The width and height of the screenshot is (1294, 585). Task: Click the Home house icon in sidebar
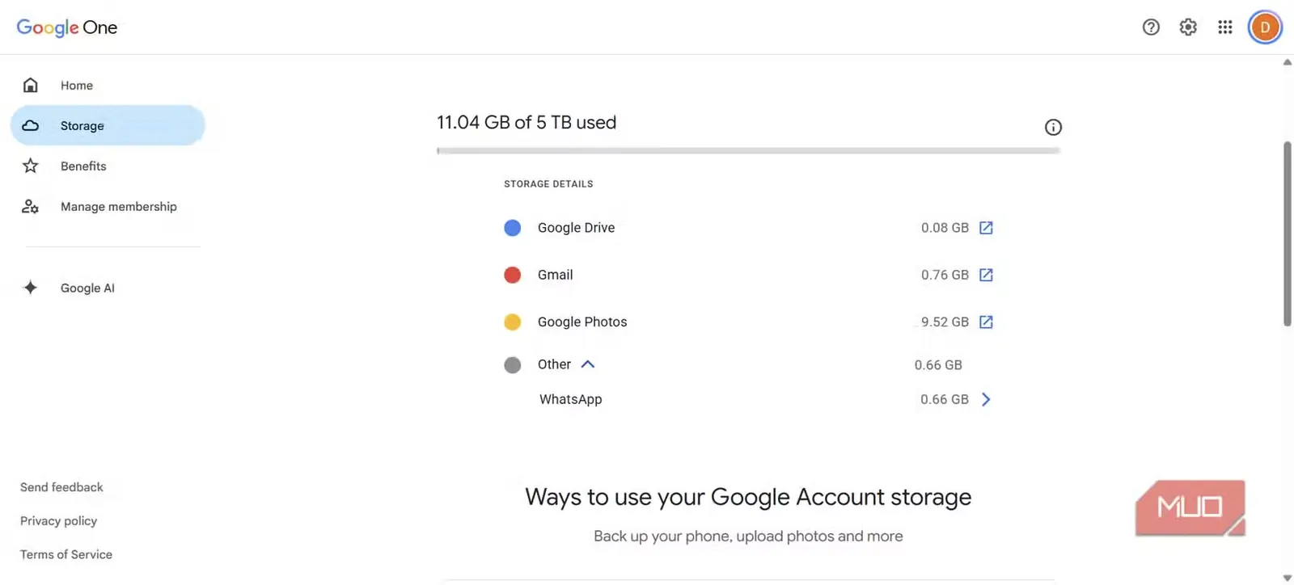point(31,85)
